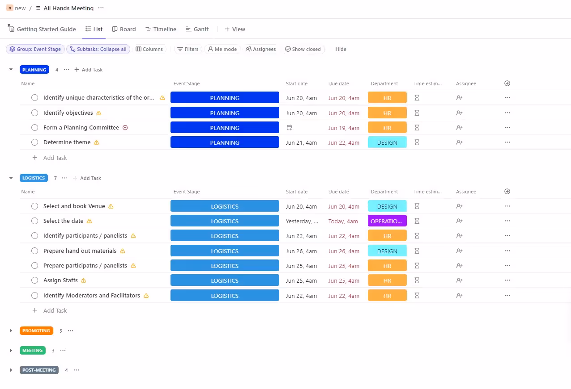
Task: Collapse the Logistics group
Action: click(11, 178)
